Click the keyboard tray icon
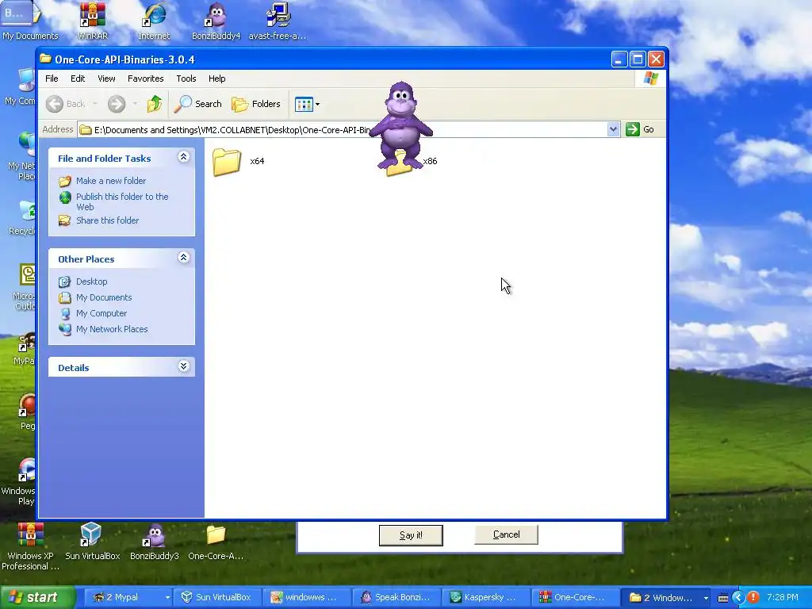812x609 pixels. click(x=723, y=598)
